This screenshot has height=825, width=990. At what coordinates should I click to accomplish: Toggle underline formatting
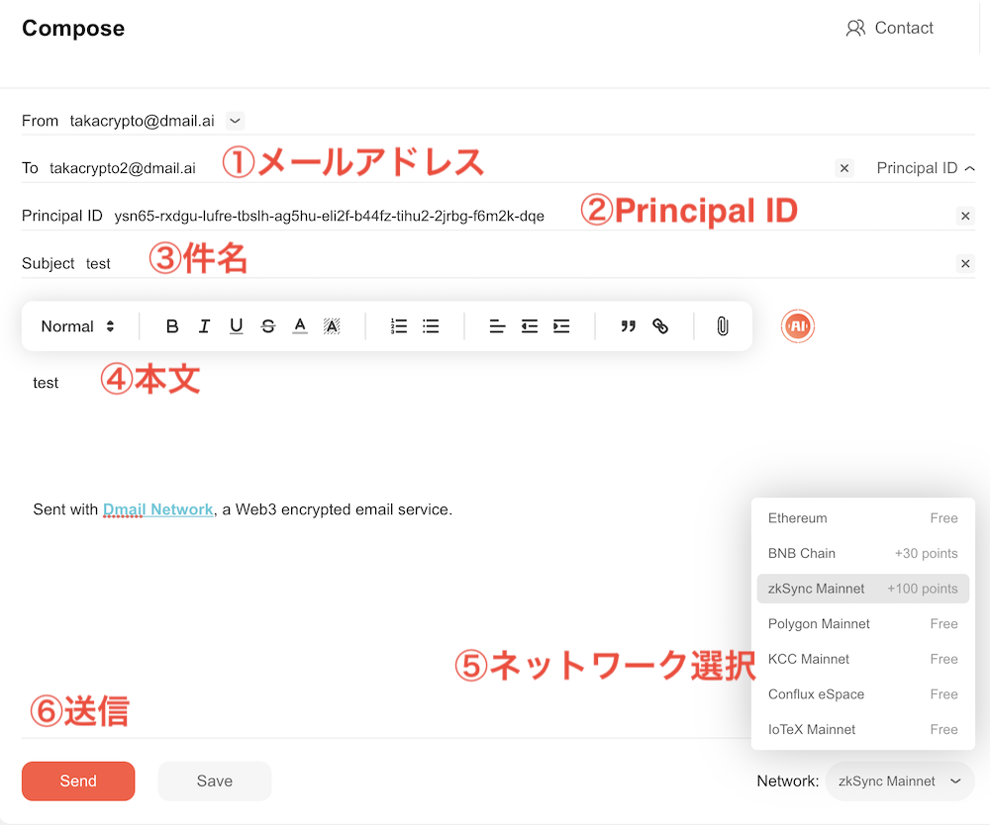(236, 325)
